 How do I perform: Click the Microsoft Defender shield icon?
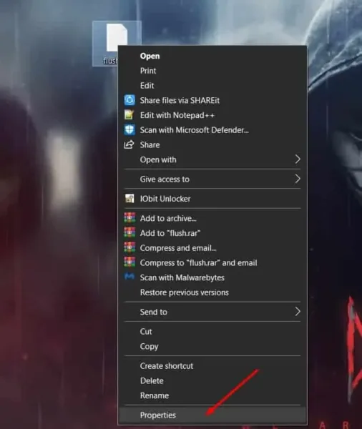click(x=129, y=129)
